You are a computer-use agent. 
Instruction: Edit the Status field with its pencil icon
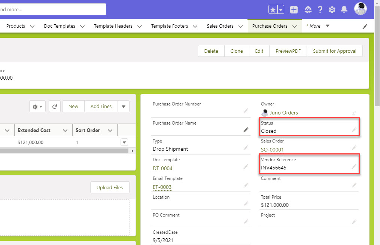354,130
